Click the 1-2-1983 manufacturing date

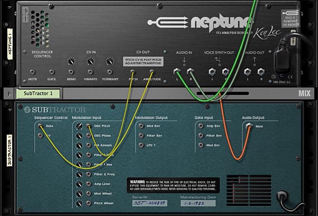[198, 203]
